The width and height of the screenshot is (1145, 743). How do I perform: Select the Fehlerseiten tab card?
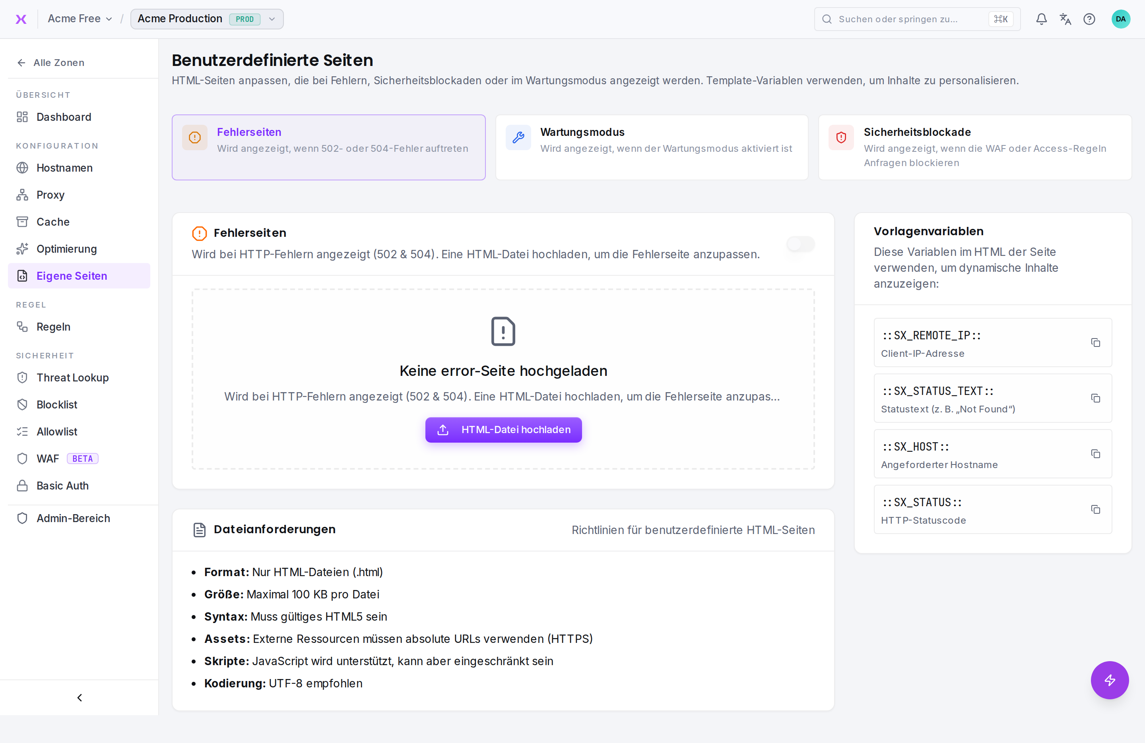pos(328,147)
